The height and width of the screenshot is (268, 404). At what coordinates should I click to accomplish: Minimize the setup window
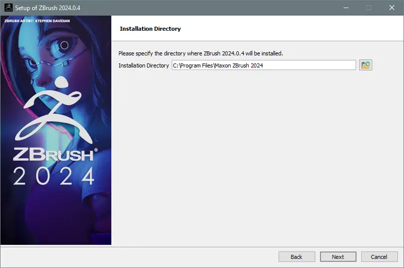click(x=346, y=8)
